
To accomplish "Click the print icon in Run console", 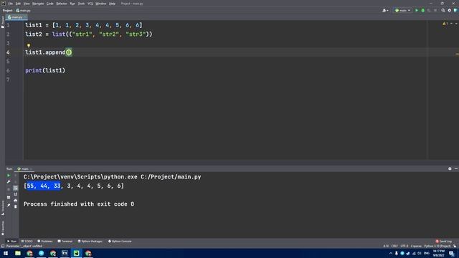I will pos(16,201).
